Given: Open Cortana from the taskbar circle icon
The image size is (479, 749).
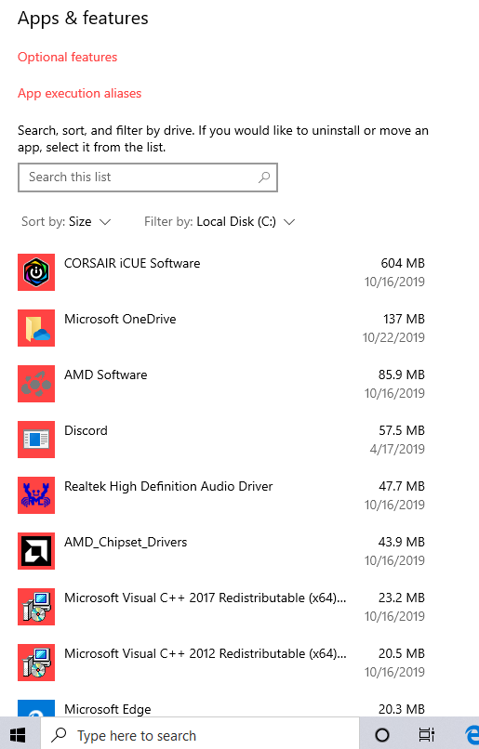Looking at the screenshot, I should coord(382,735).
